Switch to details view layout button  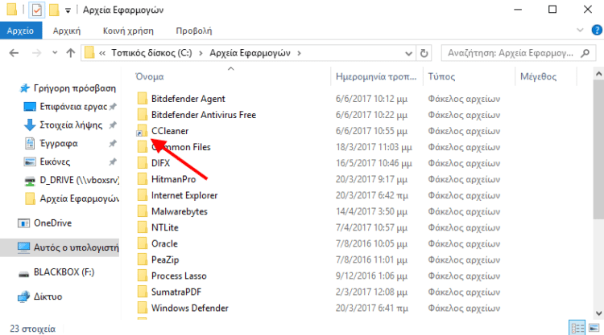577,328
